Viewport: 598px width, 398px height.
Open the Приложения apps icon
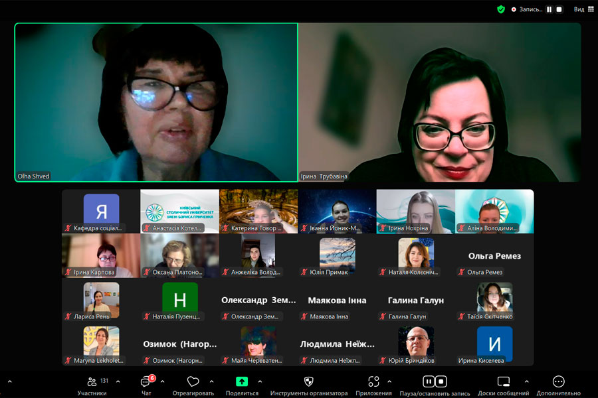pyautogui.click(x=373, y=381)
